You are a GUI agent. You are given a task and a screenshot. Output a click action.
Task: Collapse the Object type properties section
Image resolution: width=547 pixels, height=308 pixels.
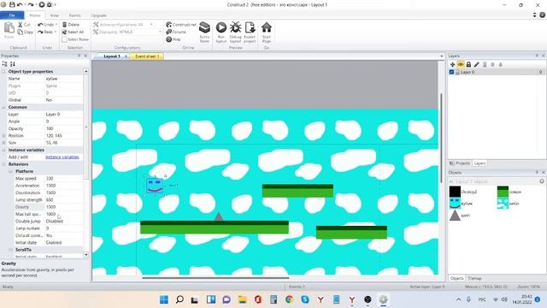[x=3, y=71]
